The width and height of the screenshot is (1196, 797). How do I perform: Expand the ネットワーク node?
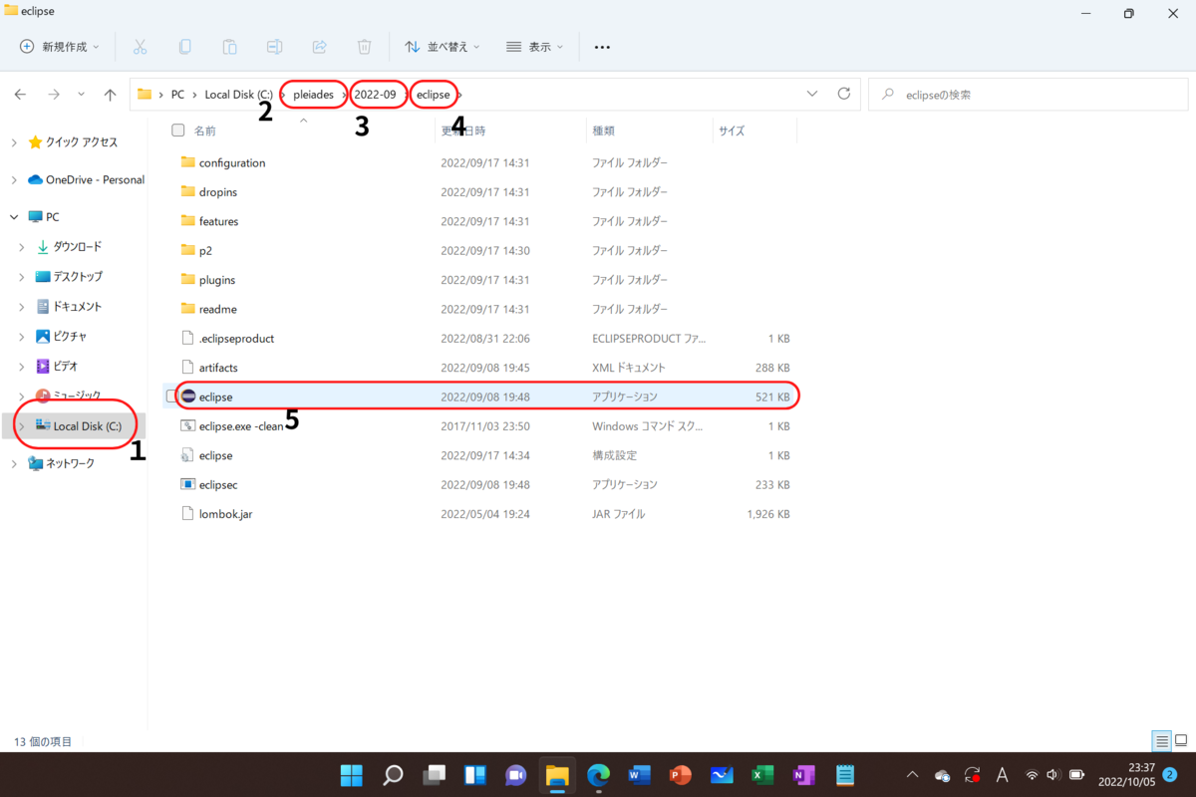[x=14, y=463]
